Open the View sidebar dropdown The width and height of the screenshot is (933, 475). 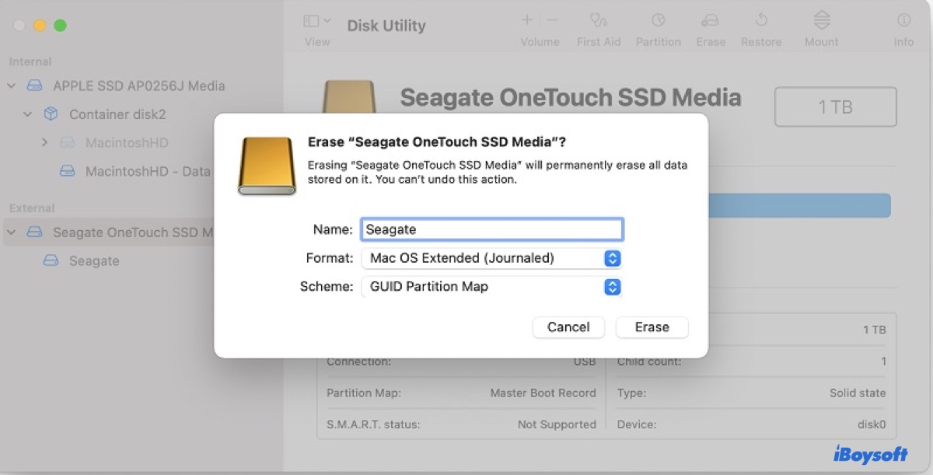coord(316,22)
